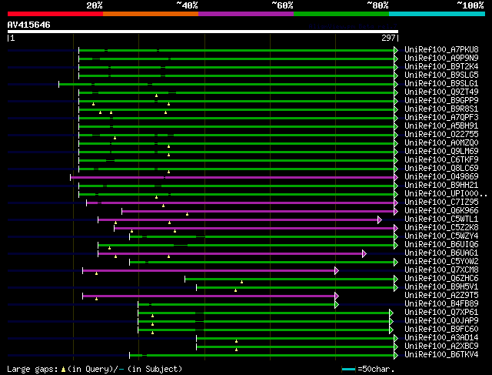Image resolution: width=492 pixels, height=375 pixels.
Task: Click the purple arrowhead ending the O49869 alignment
Action: tap(396, 177)
